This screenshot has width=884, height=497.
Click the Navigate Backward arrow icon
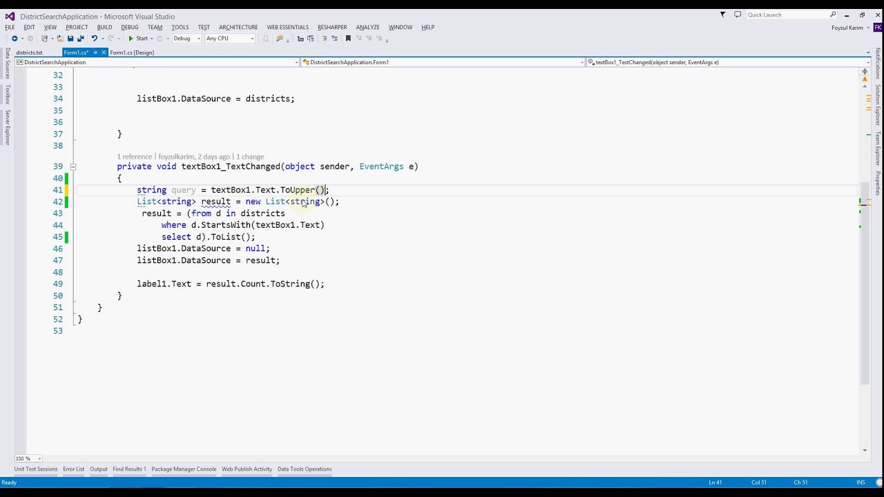[x=15, y=39]
